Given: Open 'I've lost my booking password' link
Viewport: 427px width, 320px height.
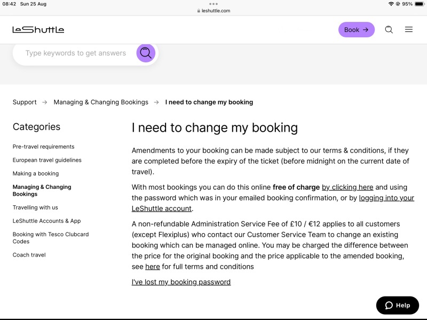Looking at the screenshot, I should point(181,282).
